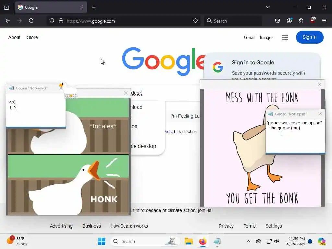
Task: Click the Google G logo in sign-in popup
Action: point(218,67)
